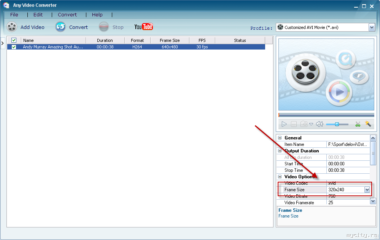Collapse the Video Options section
Screen dimensions: 380x240
280,177
